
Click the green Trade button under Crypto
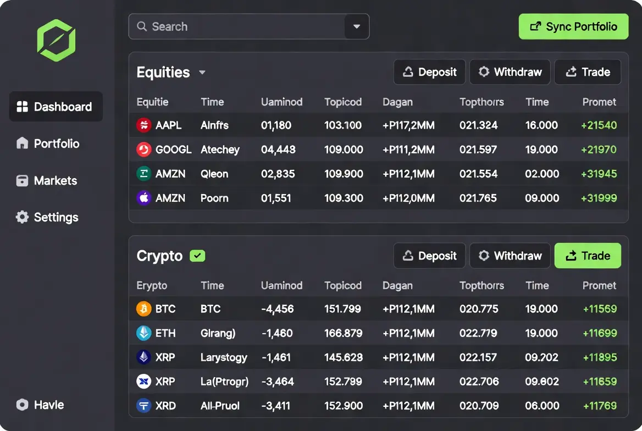coord(588,256)
